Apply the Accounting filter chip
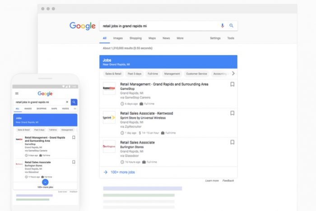The image size is (316, 211). (x=220, y=74)
